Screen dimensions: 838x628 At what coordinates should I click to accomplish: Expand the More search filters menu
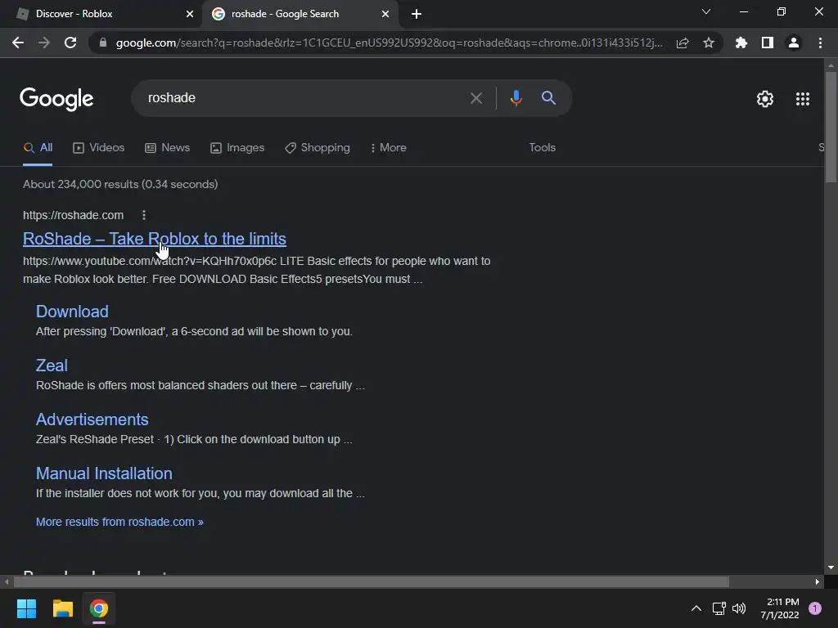point(389,148)
